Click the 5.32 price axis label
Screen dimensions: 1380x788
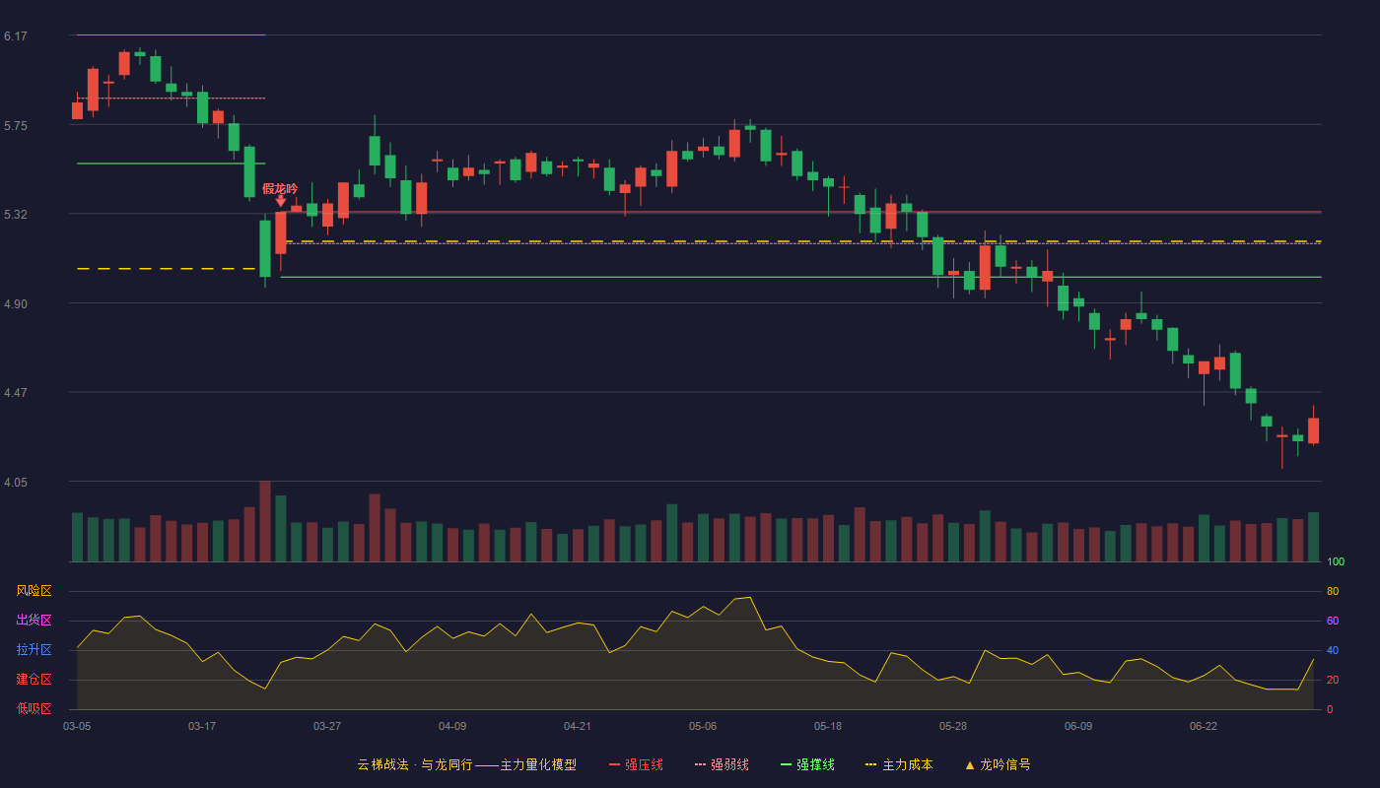(x=15, y=215)
